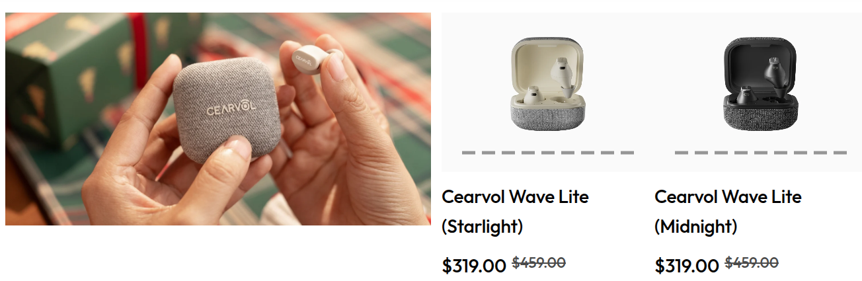Select second slide dash under Starlight image

(x=489, y=153)
